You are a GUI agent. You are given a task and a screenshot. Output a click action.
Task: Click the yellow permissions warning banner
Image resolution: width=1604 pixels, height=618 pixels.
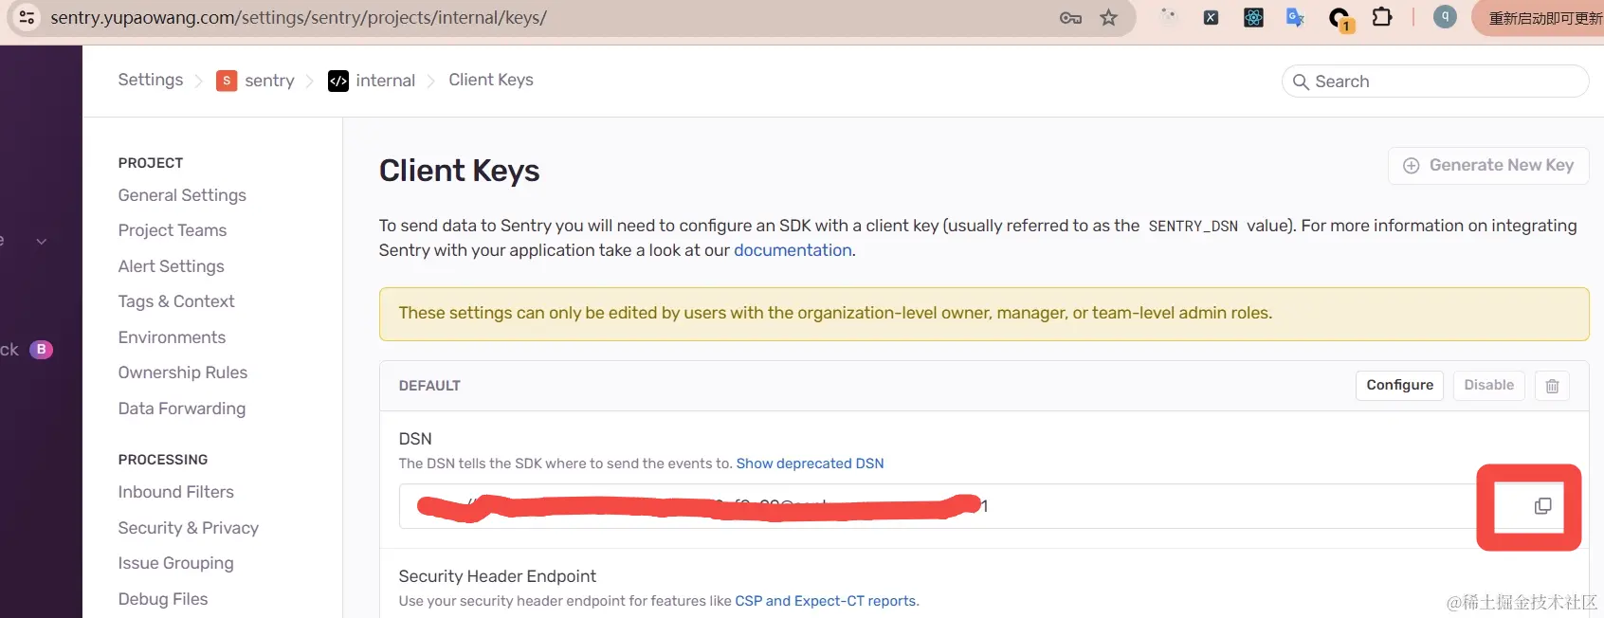pyautogui.click(x=984, y=314)
